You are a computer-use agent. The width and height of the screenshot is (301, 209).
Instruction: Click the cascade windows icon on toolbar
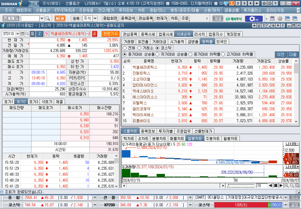click(x=287, y=18)
